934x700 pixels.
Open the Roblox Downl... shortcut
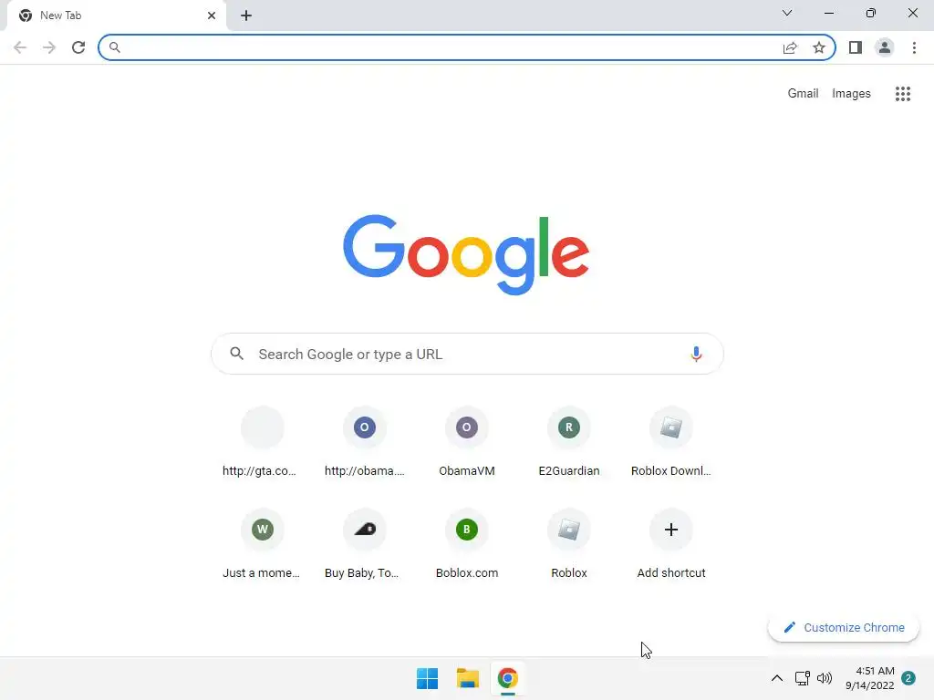[x=670, y=442]
